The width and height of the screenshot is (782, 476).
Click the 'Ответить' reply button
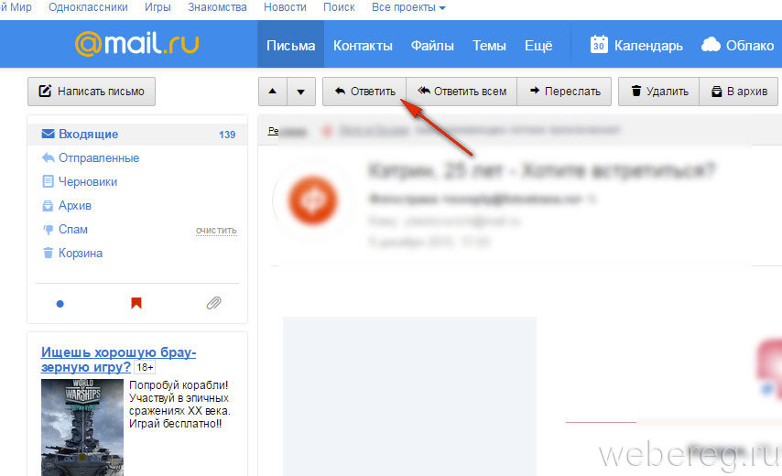[364, 92]
